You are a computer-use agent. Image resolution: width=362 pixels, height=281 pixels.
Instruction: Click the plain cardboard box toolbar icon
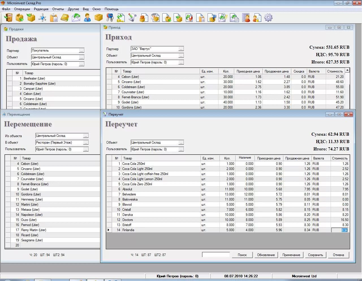coord(99,18)
